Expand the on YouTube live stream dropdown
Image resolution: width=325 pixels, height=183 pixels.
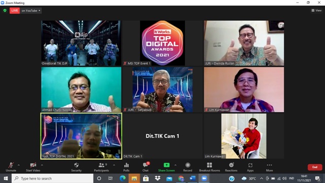click(x=30, y=11)
